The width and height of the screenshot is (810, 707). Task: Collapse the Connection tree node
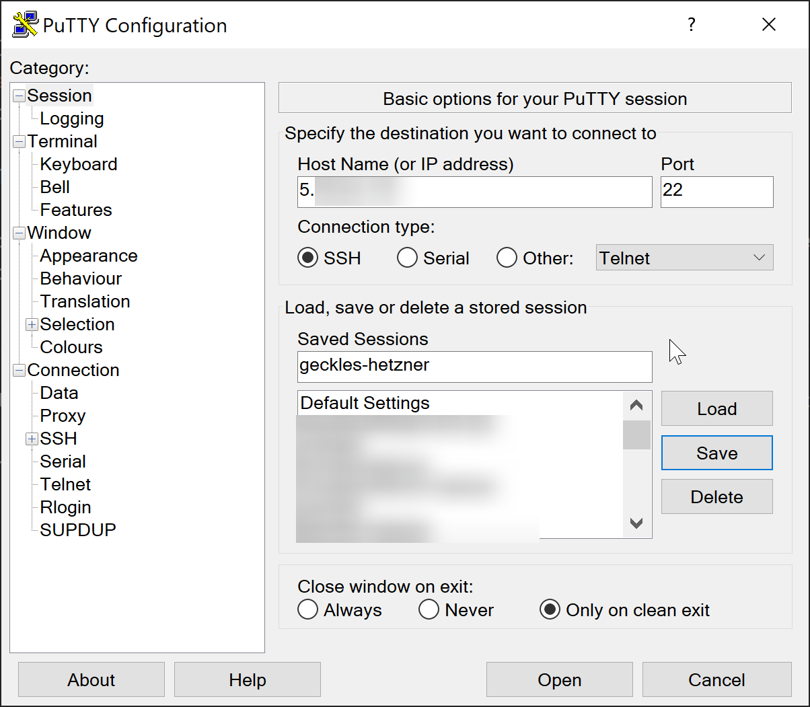tap(19, 370)
